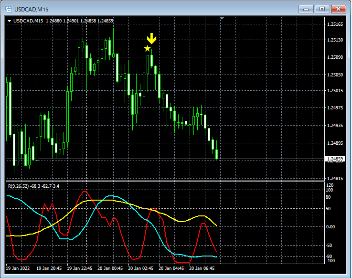
Task: Click the 1.24975 price scale label
Action: pos(335,108)
